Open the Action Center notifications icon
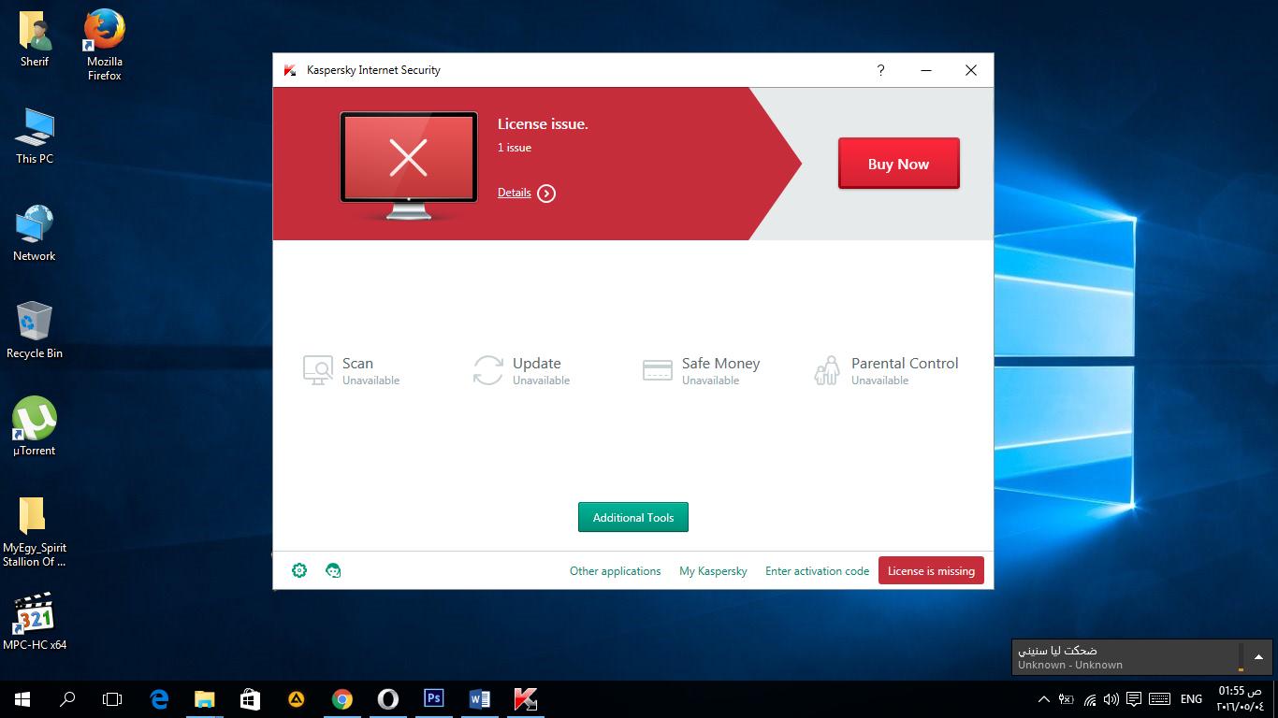The width and height of the screenshot is (1278, 718). tap(1134, 699)
